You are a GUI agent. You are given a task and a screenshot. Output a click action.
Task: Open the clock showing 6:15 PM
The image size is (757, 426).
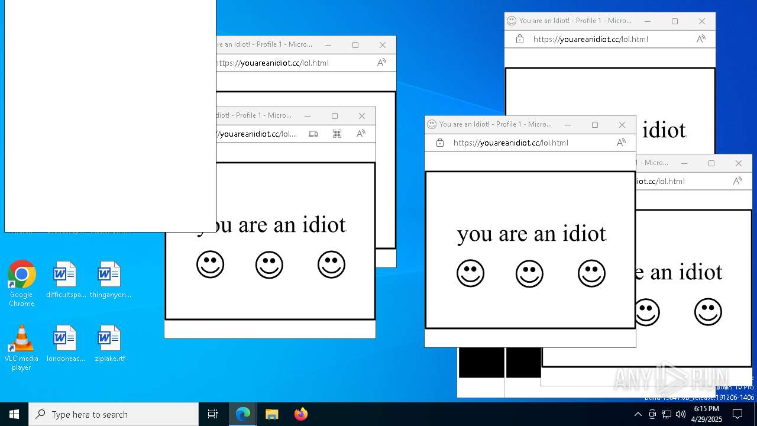(x=707, y=414)
